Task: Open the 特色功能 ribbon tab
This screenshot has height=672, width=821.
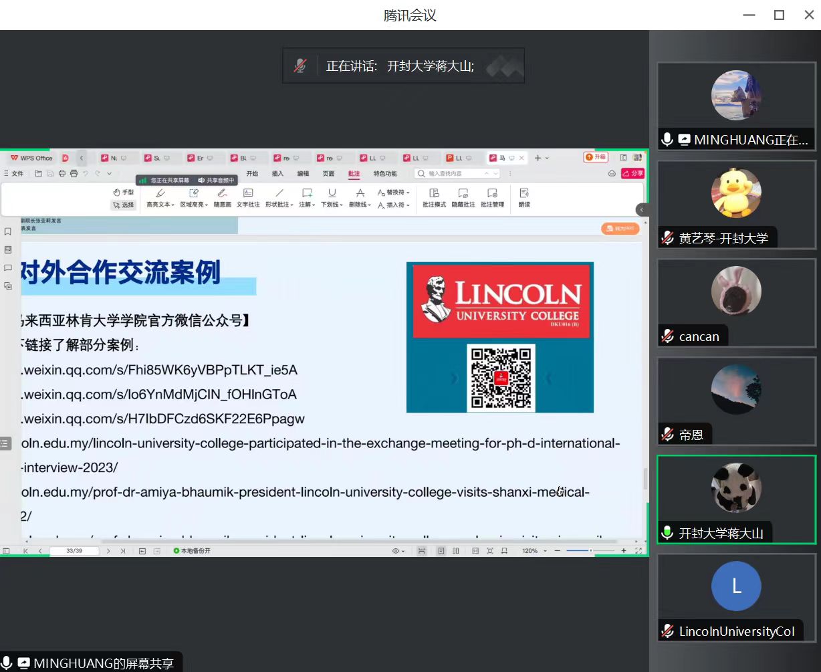Action: click(385, 174)
